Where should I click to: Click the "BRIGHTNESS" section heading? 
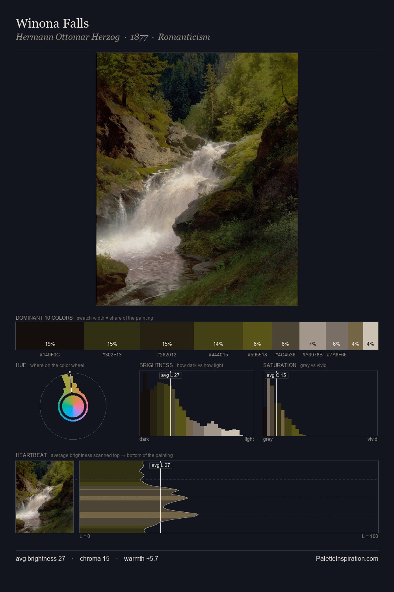(x=156, y=365)
